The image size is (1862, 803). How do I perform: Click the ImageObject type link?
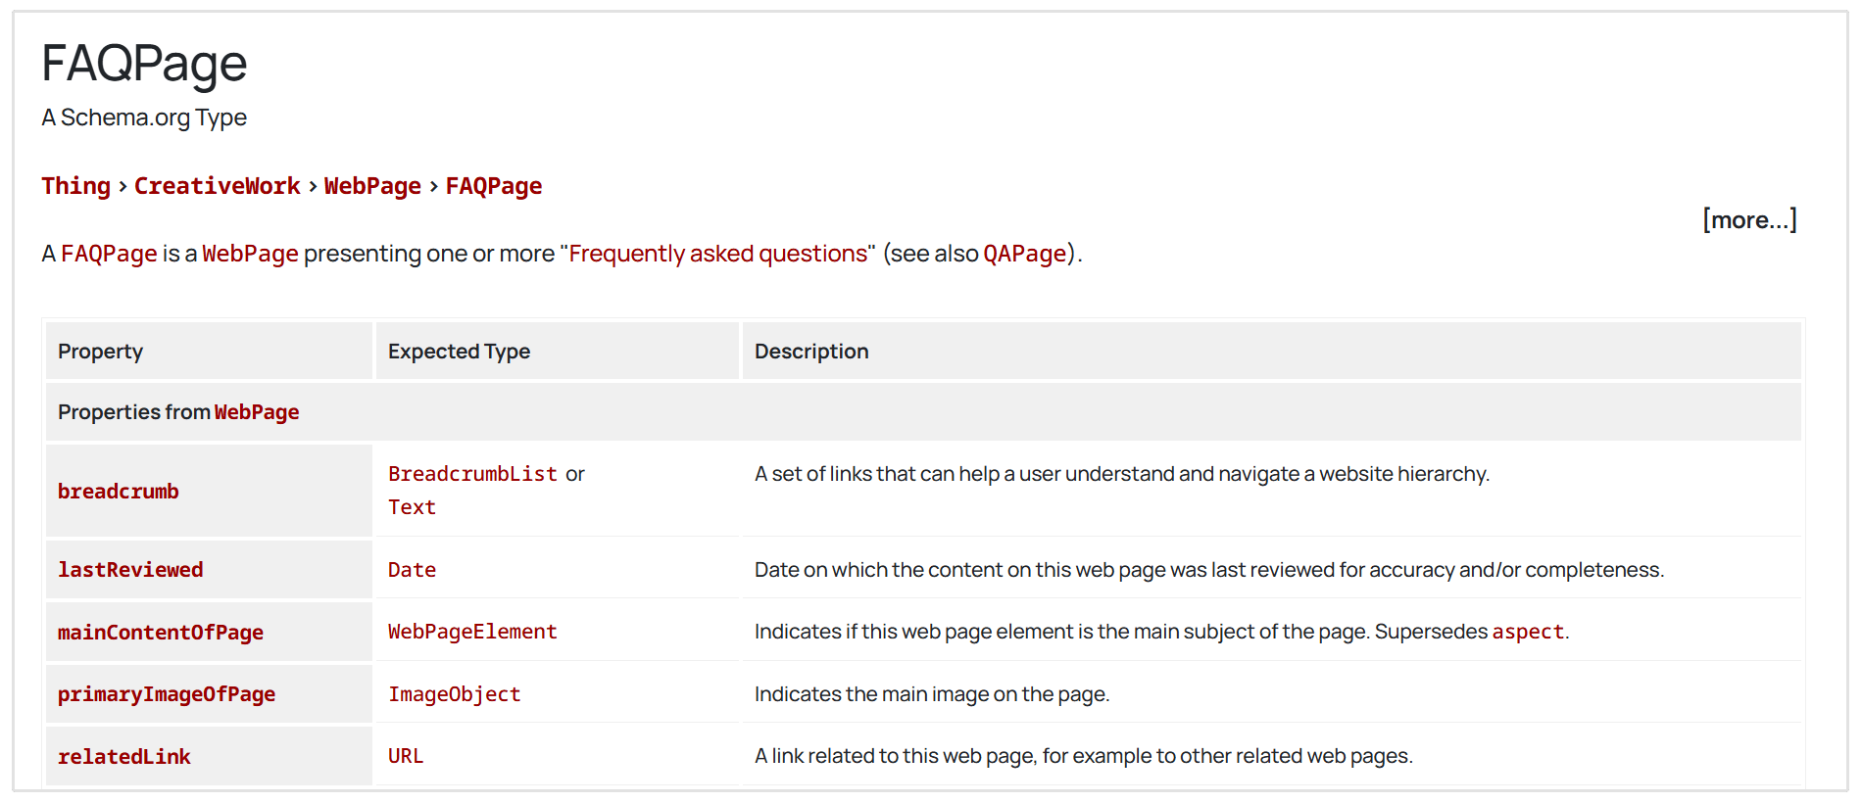pos(454,694)
